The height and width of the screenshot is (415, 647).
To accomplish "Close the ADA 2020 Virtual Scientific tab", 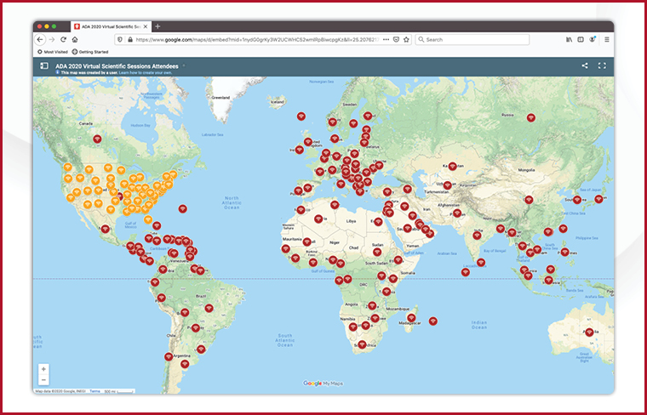I will point(146,26).
